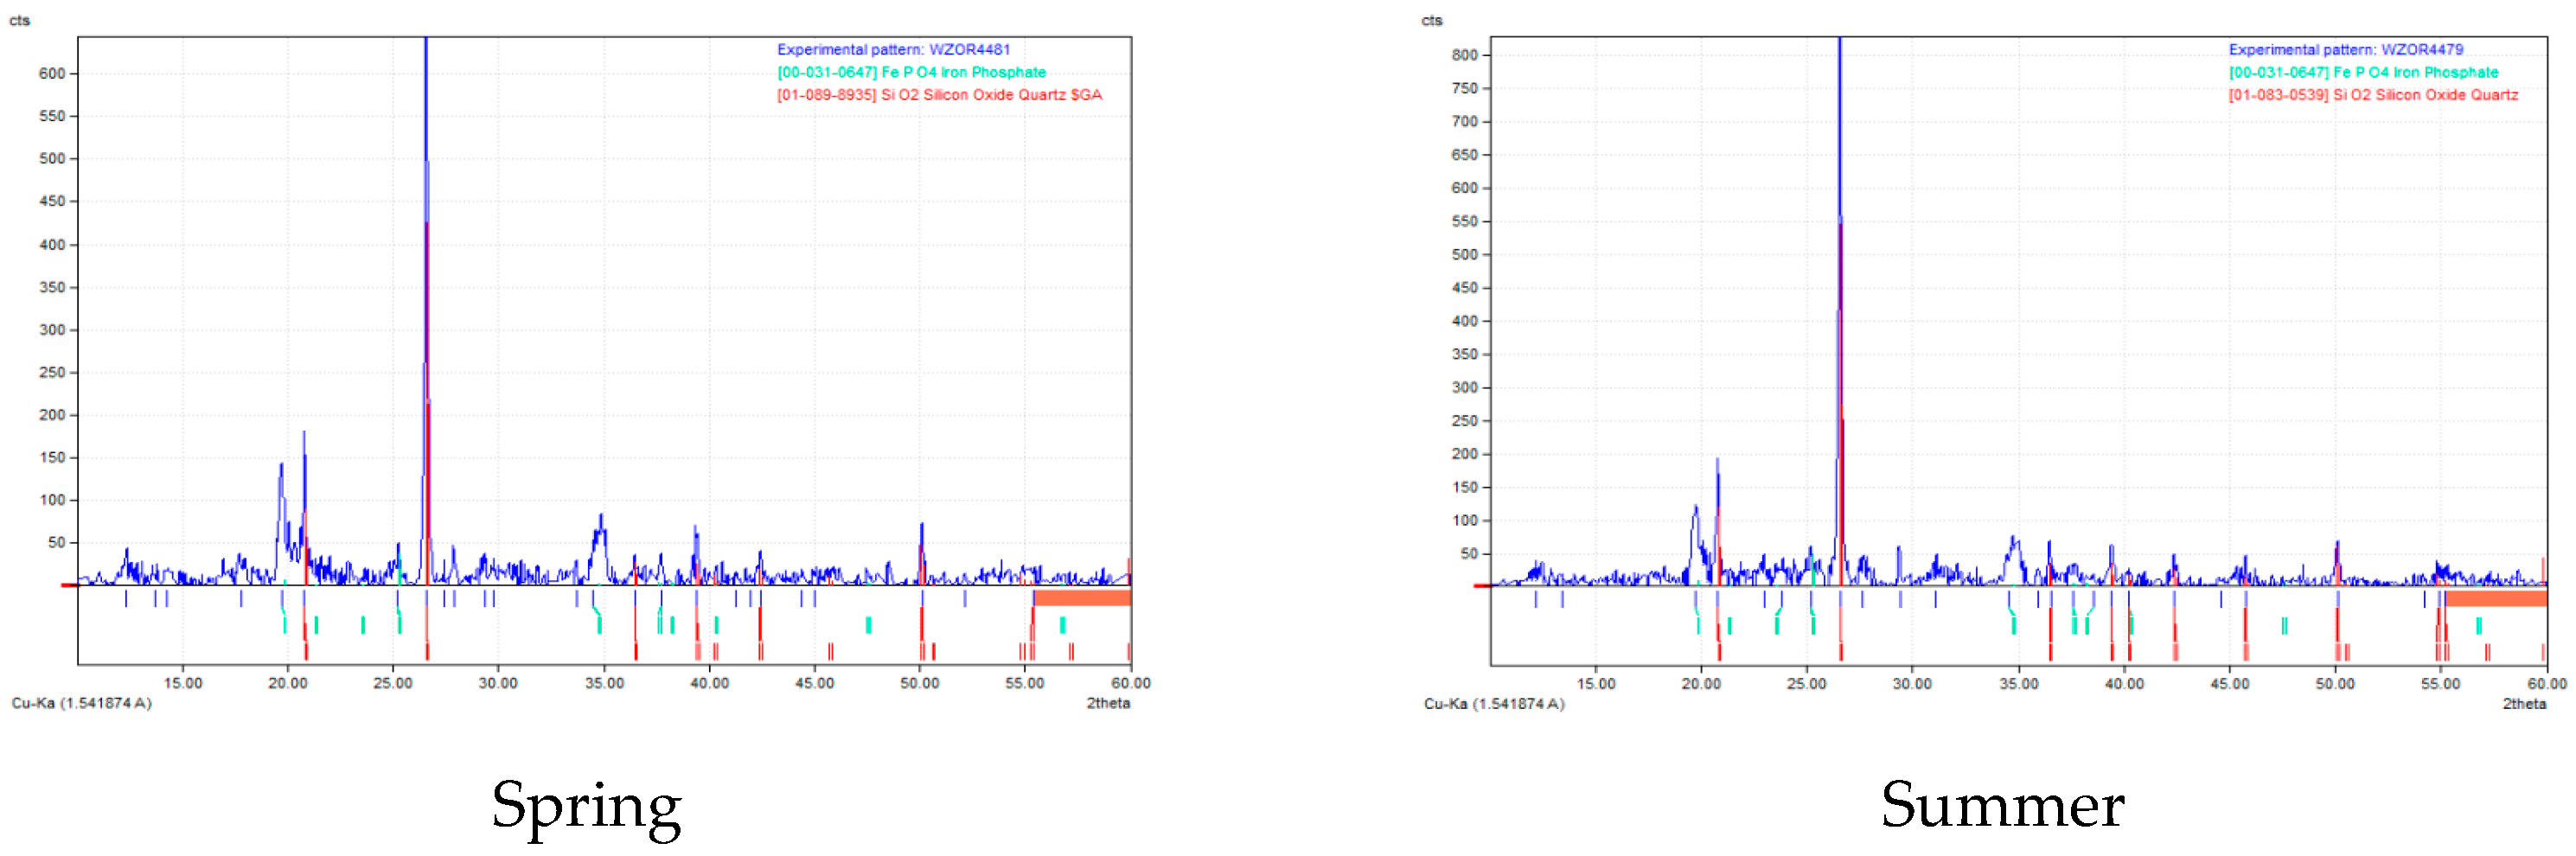
Task: Click the WZOR4481 experimental pattern legend entry
Action: (x=893, y=49)
